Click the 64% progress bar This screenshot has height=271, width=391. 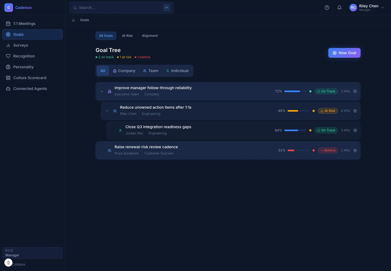(x=295, y=130)
